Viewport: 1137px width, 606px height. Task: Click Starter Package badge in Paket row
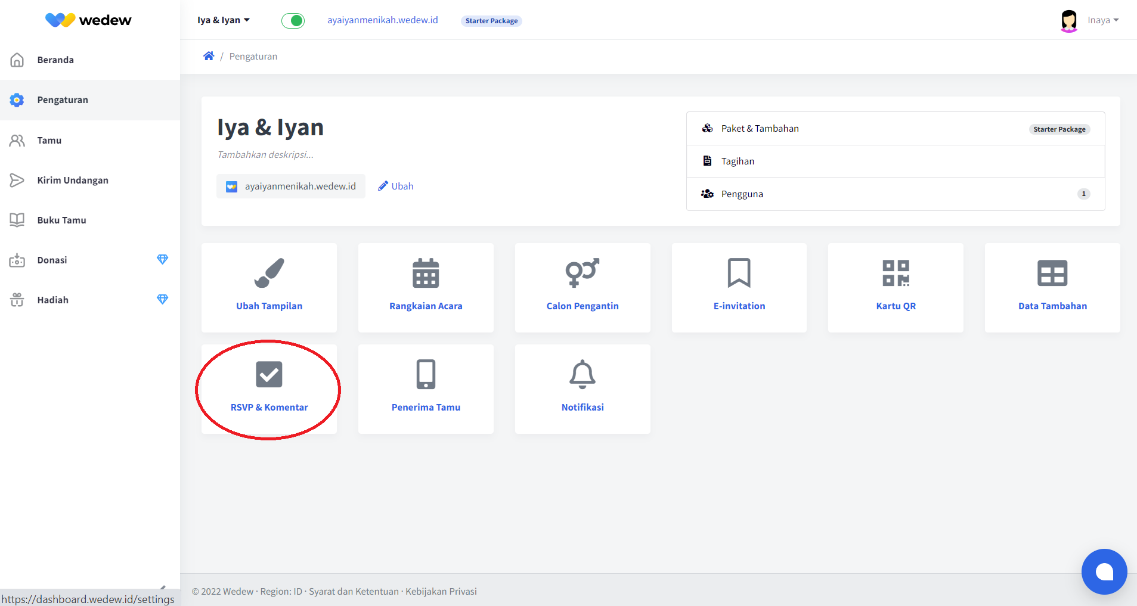[x=1059, y=129]
